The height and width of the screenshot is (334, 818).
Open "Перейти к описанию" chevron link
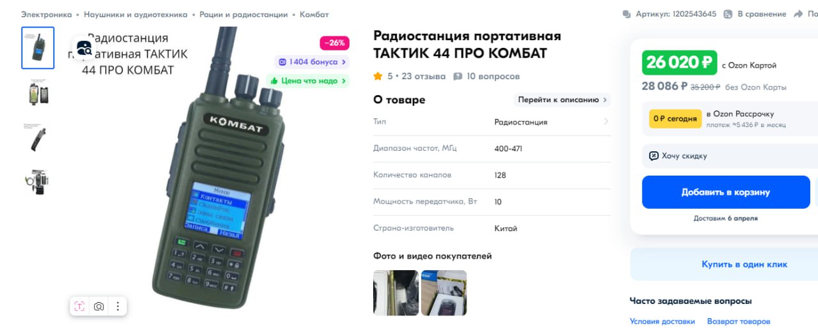coord(562,100)
